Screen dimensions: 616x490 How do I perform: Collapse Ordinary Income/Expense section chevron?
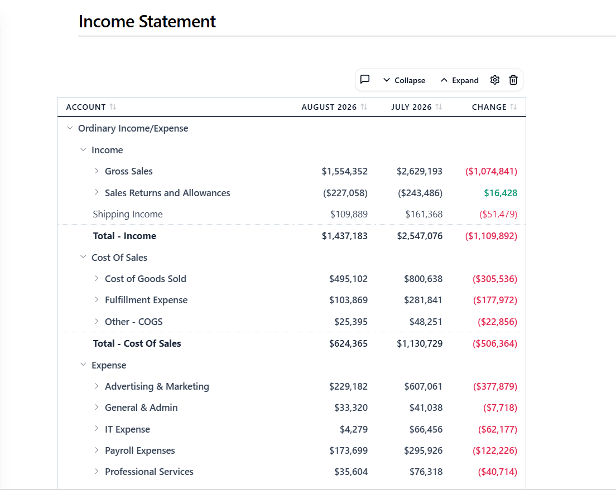(x=70, y=128)
